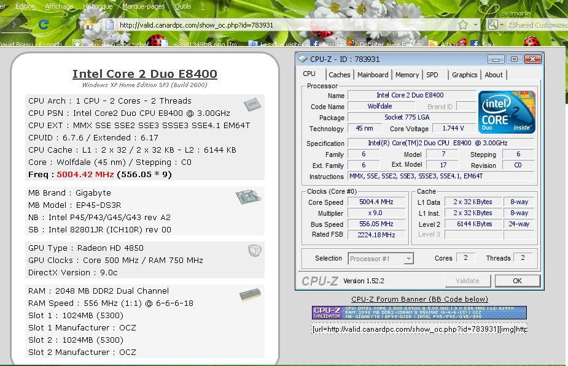The width and height of the screenshot is (568, 366).
Task: Switch to the Memory tab
Action: (407, 75)
